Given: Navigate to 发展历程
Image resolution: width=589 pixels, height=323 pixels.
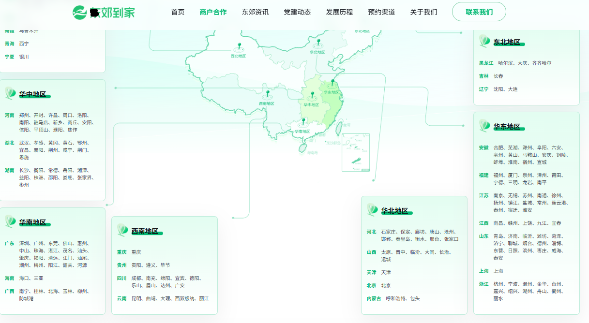Looking at the screenshot, I should tap(339, 12).
